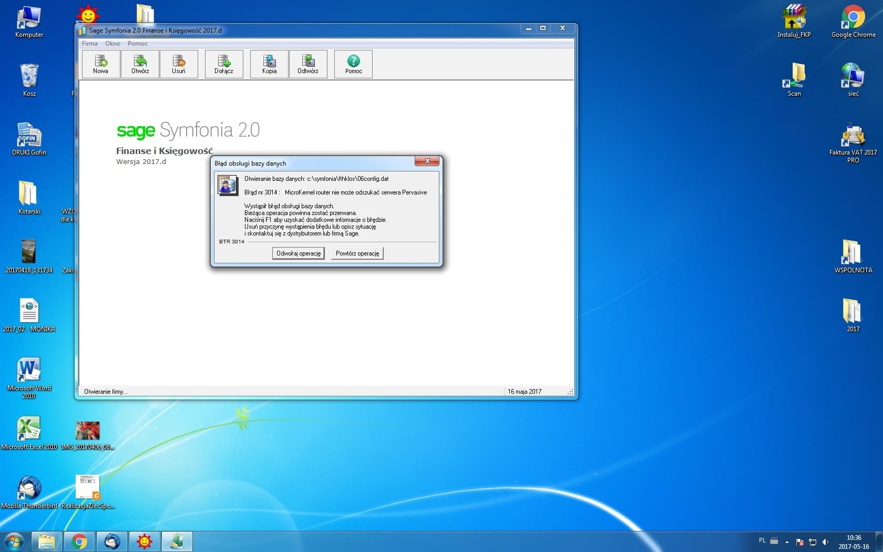Minimize the Sage Symfonia window
Image resolution: width=883 pixels, height=552 pixels.
coord(529,28)
